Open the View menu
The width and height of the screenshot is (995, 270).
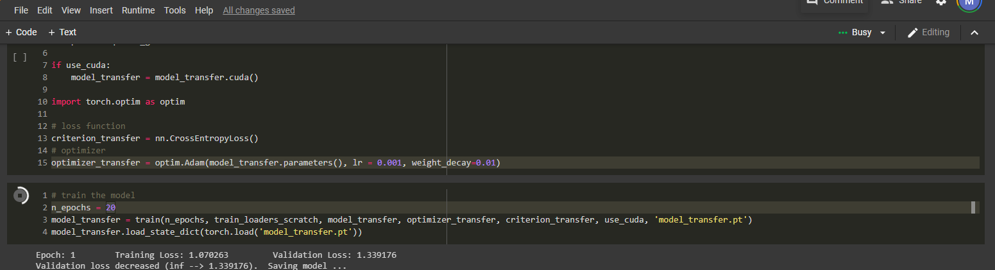click(71, 11)
